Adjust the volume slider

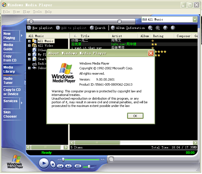(89, 166)
